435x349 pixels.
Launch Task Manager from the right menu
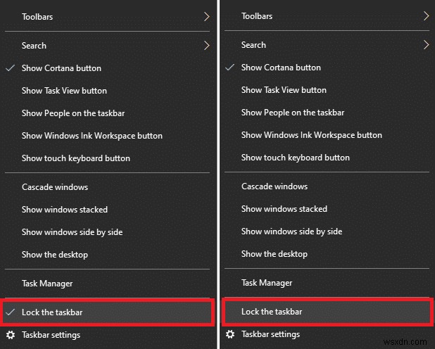coord(267,283)
